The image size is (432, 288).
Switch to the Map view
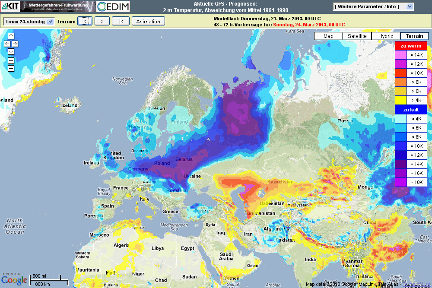pyautogui.click(x=328, y=36)
